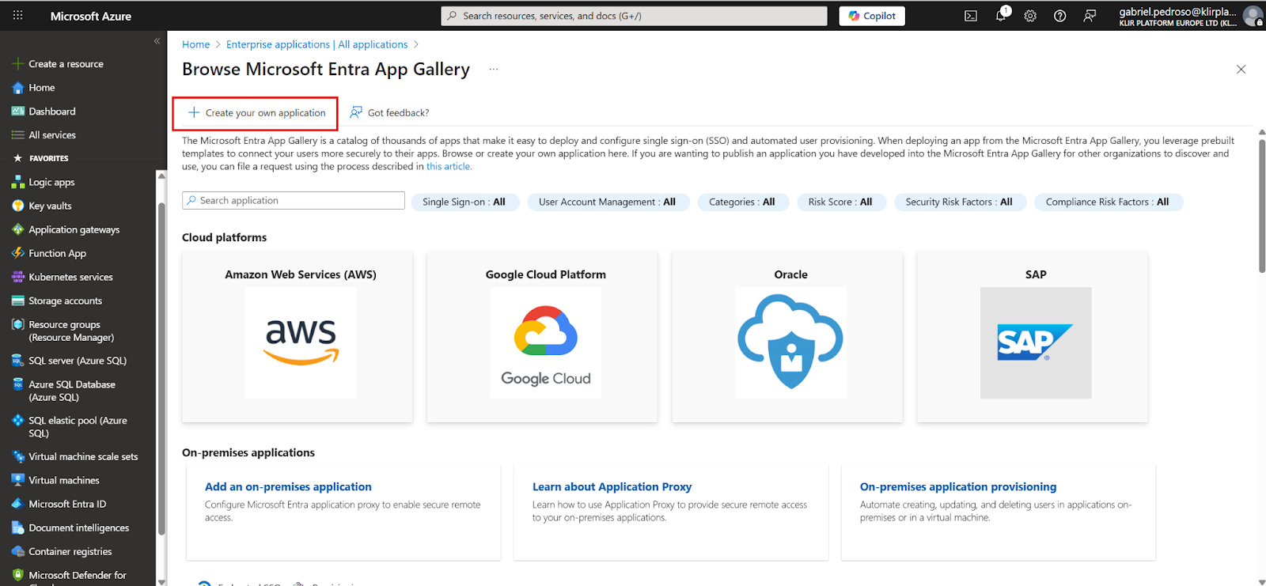Open 'this article' link
The width and height of the screenshot is (1266, 586).
448,167
